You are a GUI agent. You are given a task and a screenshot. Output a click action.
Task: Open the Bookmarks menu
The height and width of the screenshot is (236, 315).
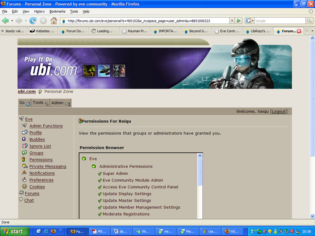point(57,11)
